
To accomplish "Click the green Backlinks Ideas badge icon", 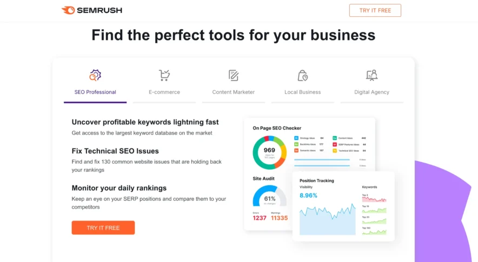I will [x=296, y=144].
